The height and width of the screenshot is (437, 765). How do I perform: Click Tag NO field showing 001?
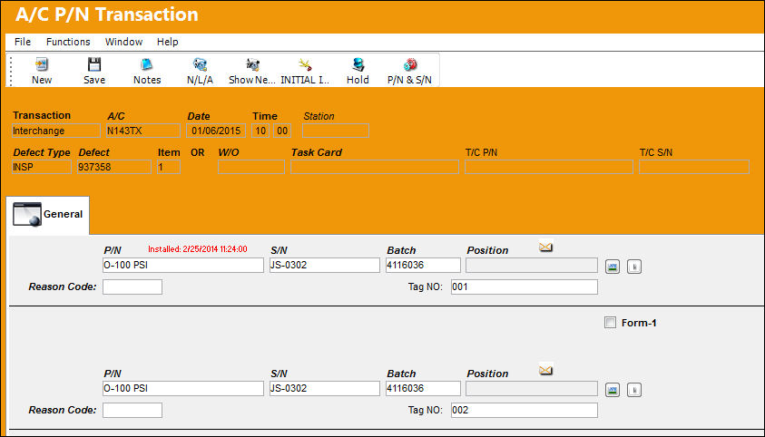[x=525, y=286]
